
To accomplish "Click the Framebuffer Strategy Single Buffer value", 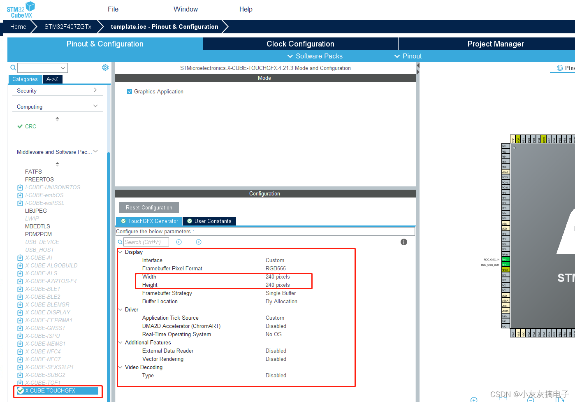I will click(281, 293).
